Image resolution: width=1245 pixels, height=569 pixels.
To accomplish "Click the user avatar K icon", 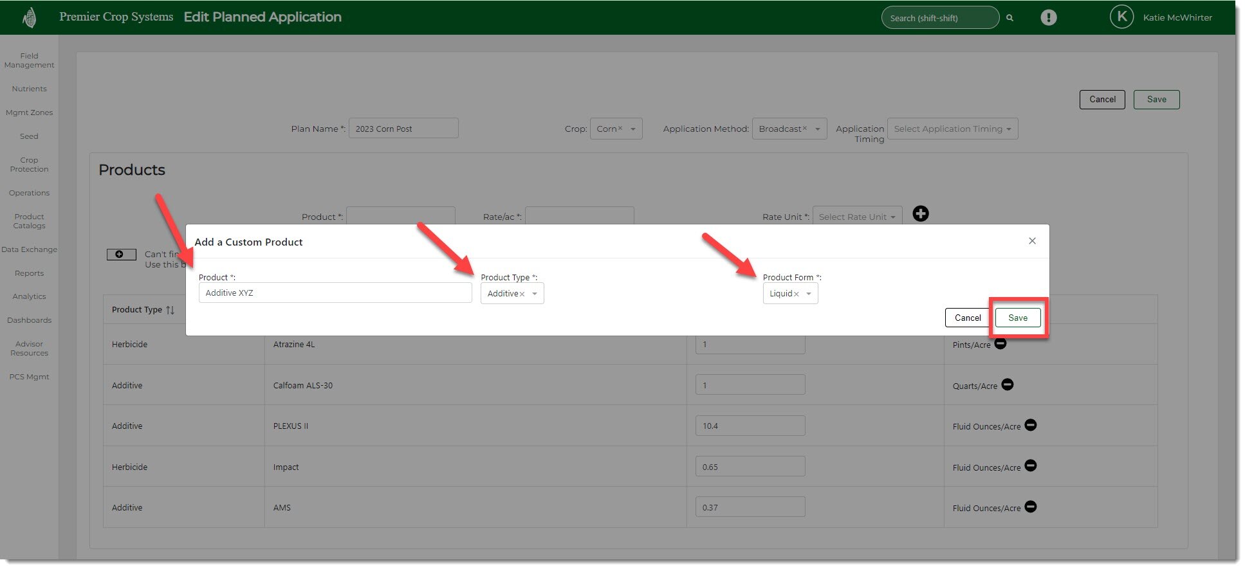I will pyautogui.click(x=1121, y=17).
